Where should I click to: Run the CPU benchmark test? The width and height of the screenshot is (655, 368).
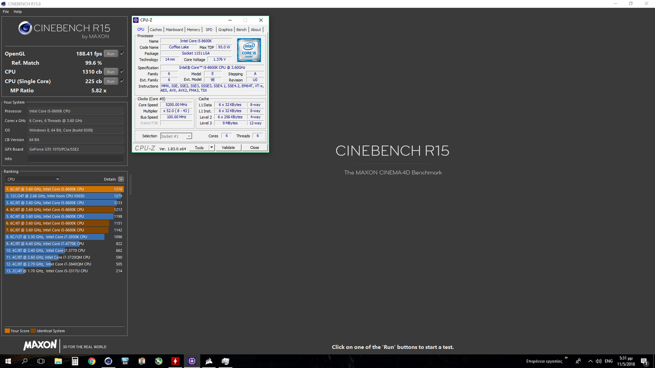(x=111, y=72)
